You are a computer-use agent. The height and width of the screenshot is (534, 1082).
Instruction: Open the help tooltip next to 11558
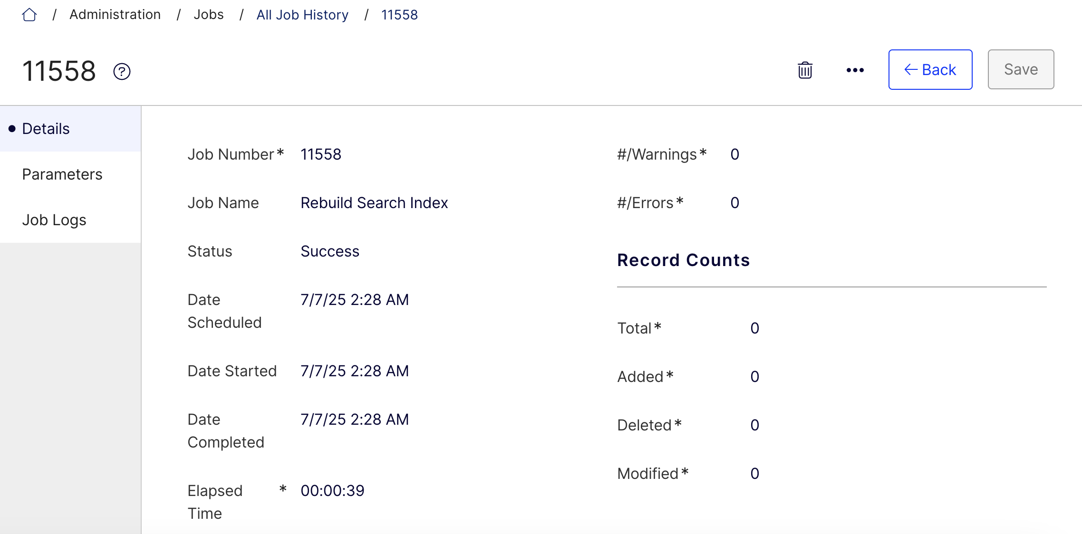click(121, 71)
